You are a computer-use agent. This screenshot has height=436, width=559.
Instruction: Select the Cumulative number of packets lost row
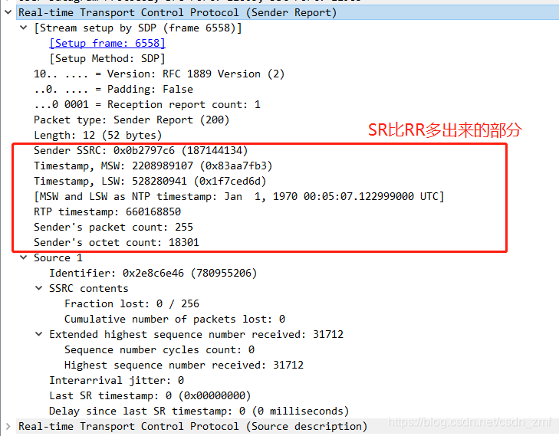pos(175,319)
